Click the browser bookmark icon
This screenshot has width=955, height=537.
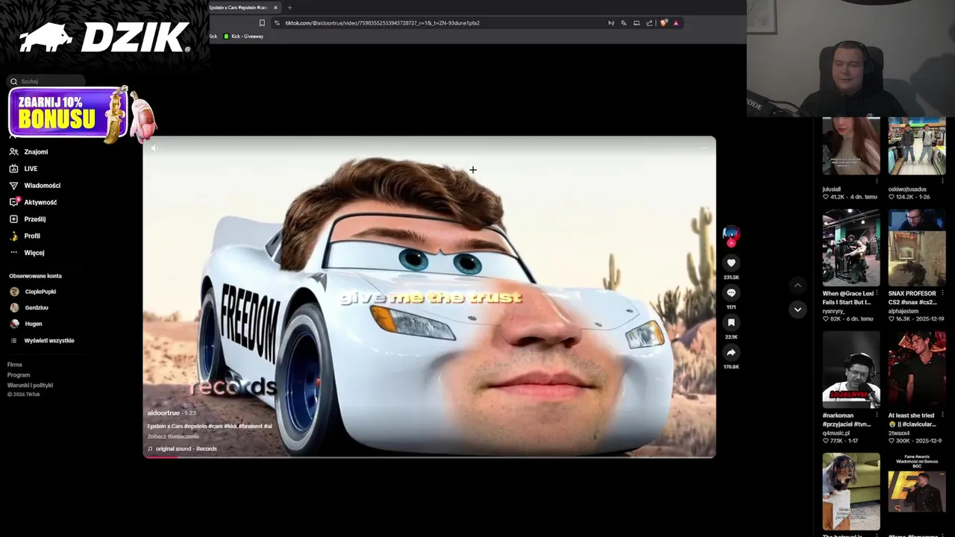pos(262,23)
